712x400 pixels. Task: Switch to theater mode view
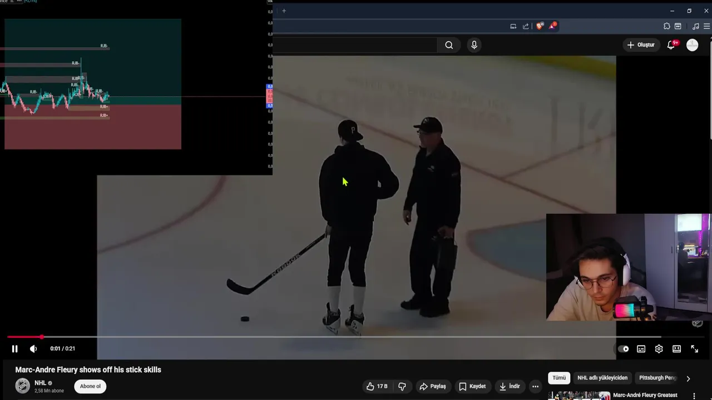click(677, 349)
